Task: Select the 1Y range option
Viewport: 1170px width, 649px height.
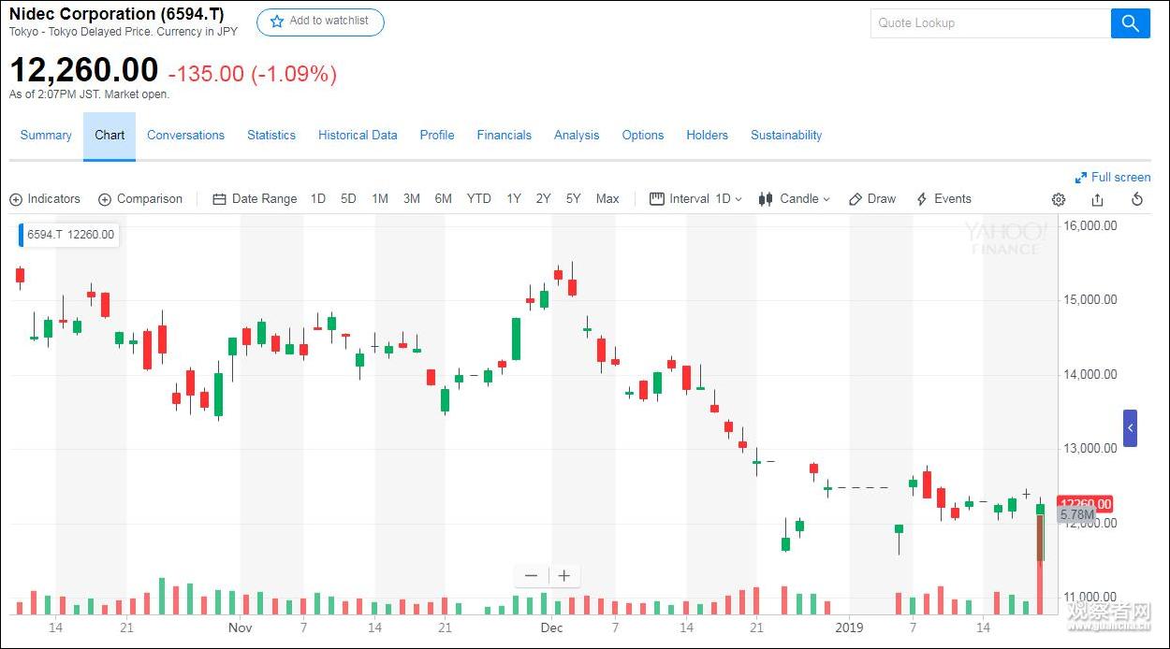Action: (x=514, y=199)
